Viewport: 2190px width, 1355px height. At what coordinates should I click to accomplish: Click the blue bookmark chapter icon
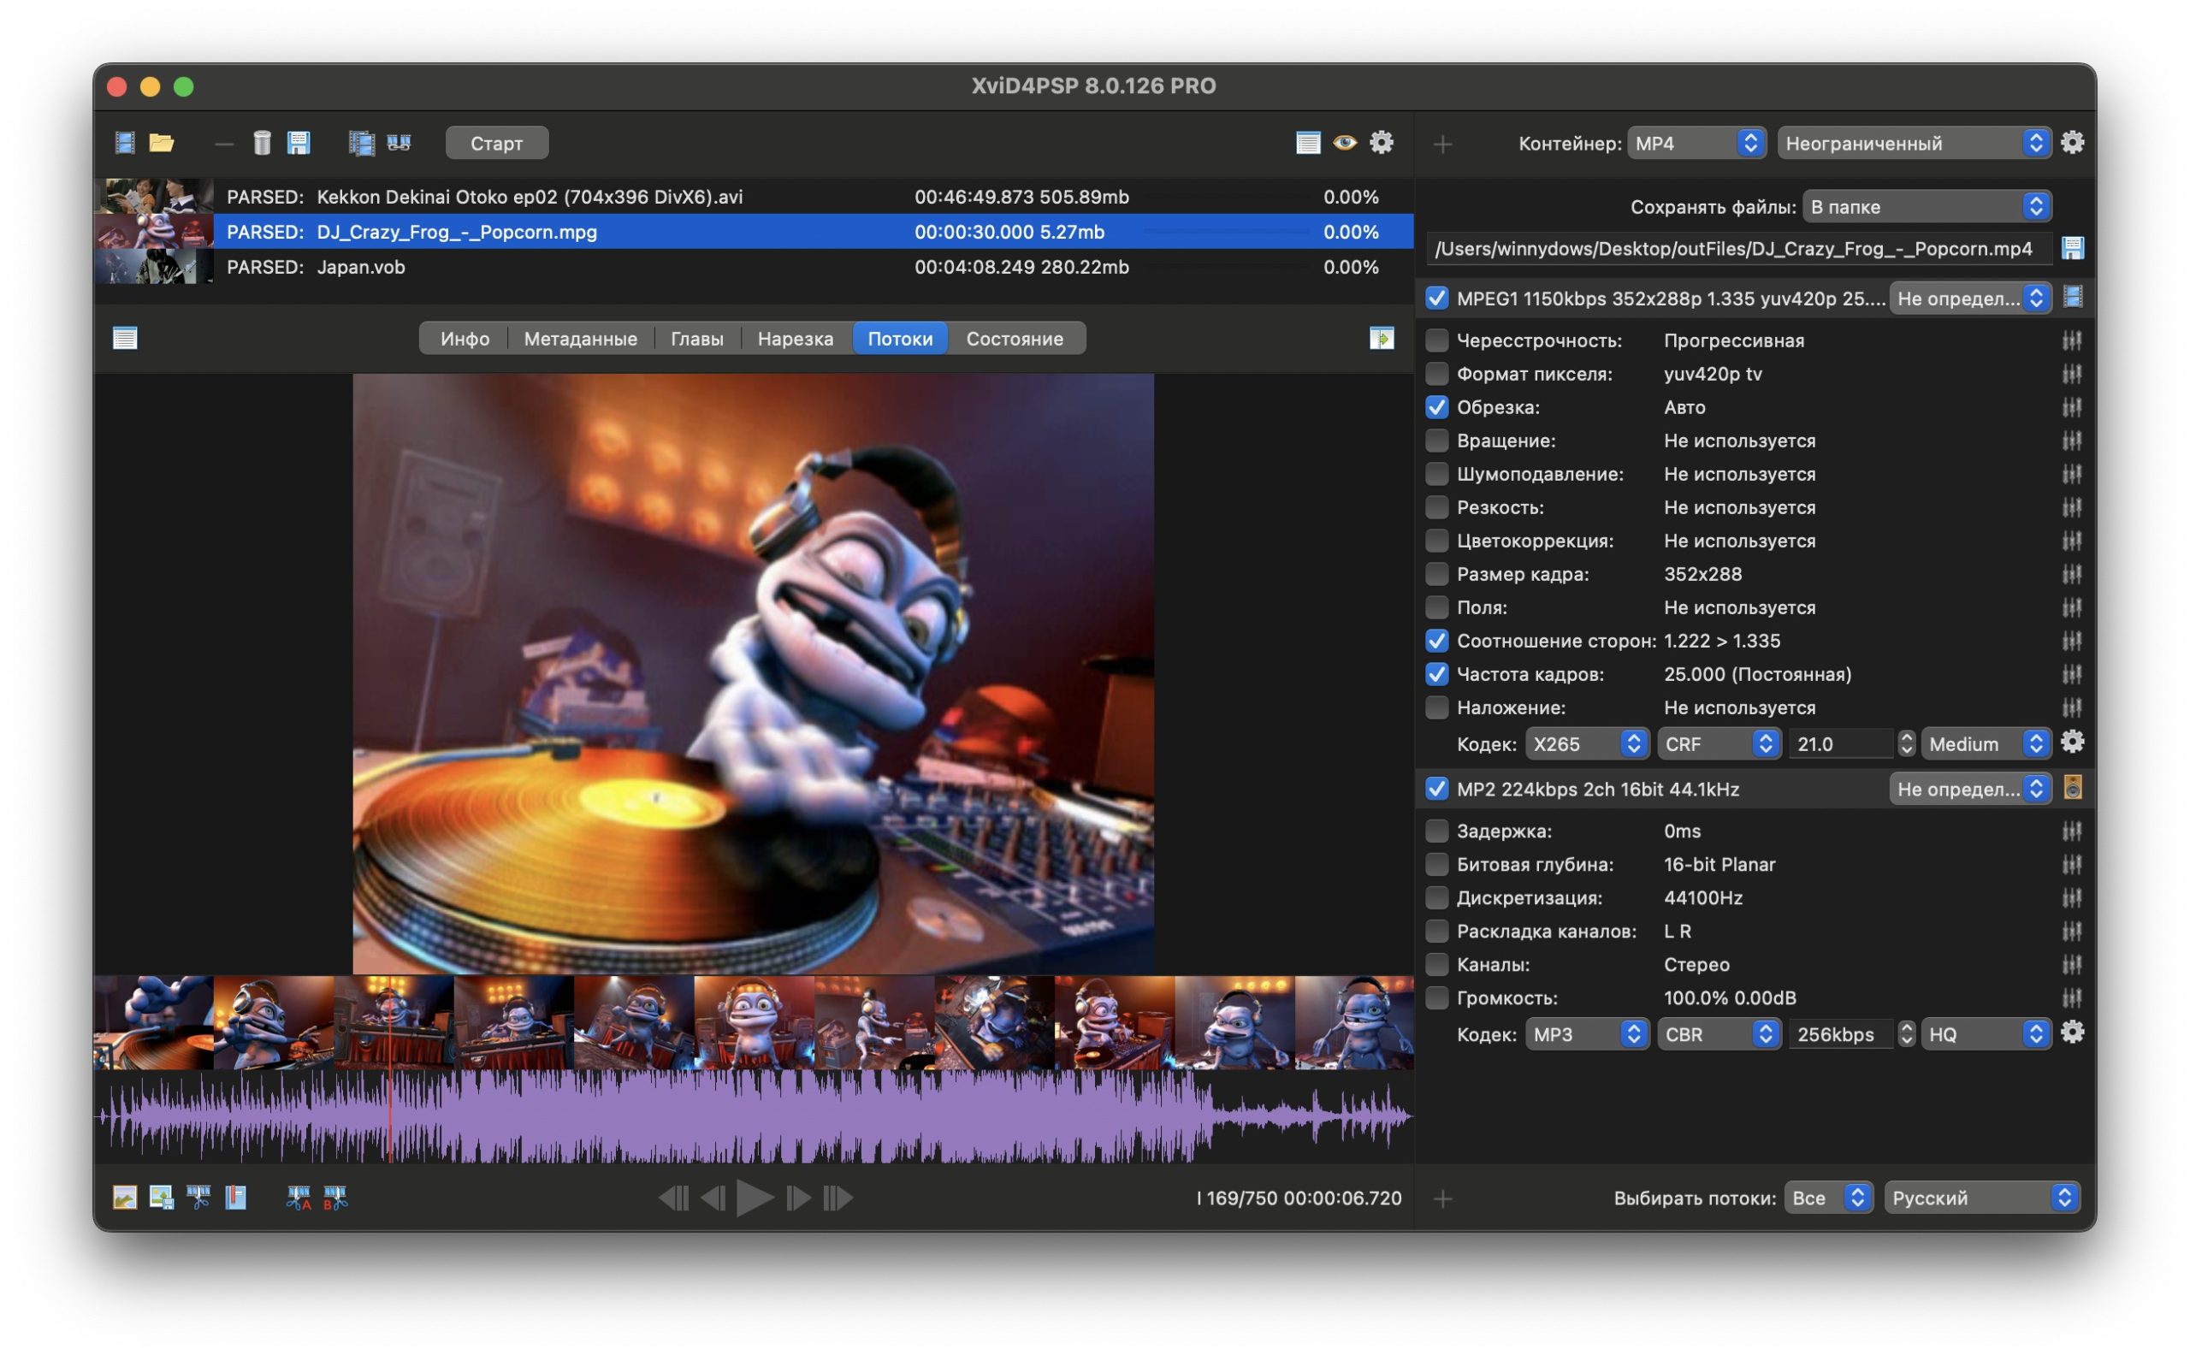tap(235, 1198)
